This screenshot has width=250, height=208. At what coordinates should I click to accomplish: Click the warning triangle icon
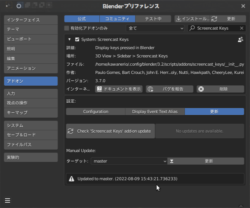point(71,179)
